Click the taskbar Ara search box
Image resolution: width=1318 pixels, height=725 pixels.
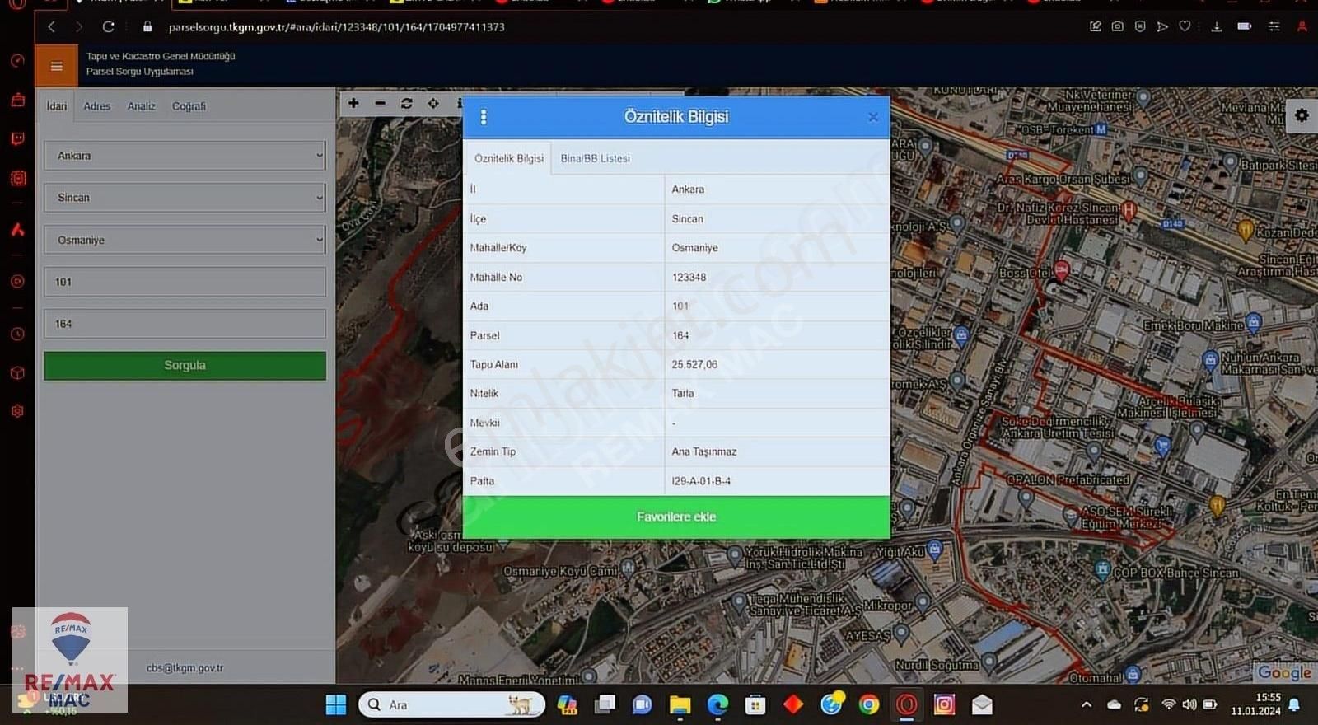(x=452, y=704)
